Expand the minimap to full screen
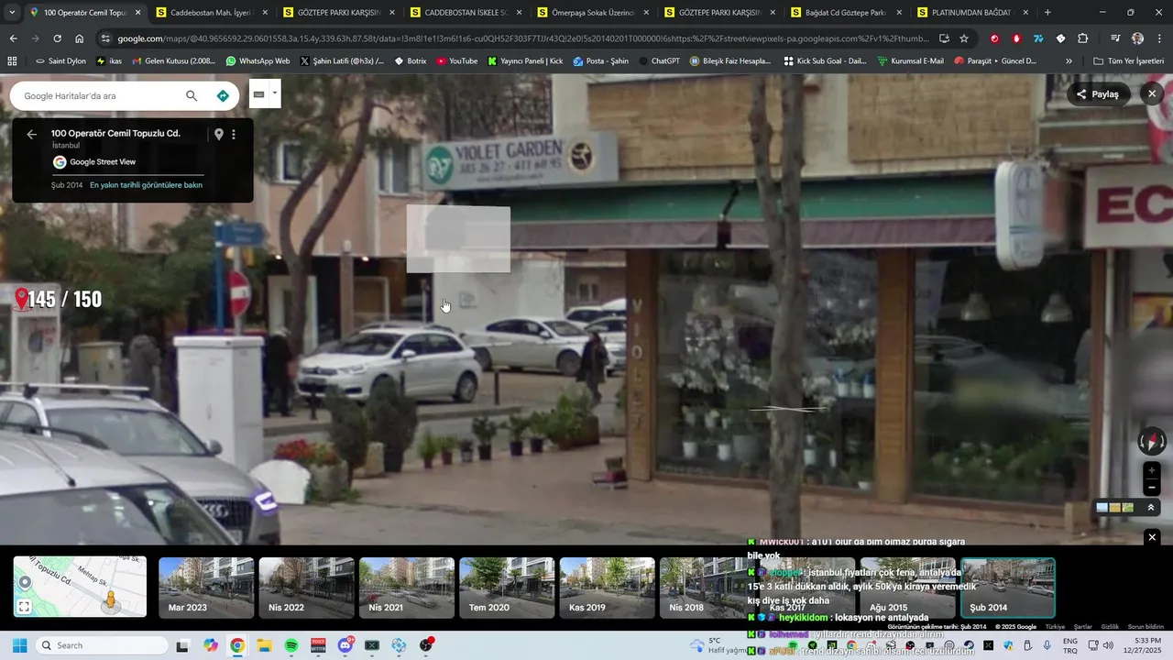Image resolution: width=1173 pixels, height=660 pixels. point(25,606)
